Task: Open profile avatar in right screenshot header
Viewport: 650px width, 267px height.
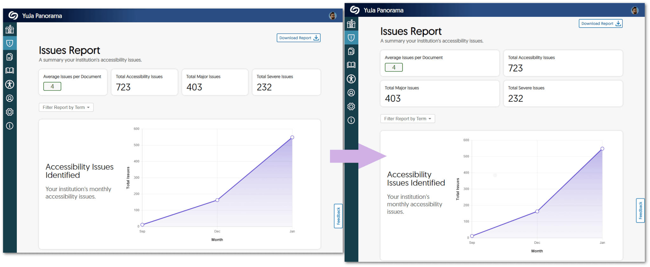Action: tap(635, 10)
